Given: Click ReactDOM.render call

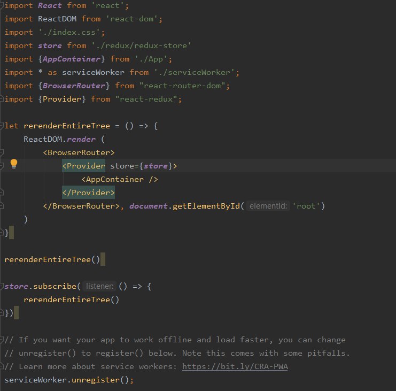Looking at the screenshot, I should point(60,139).
